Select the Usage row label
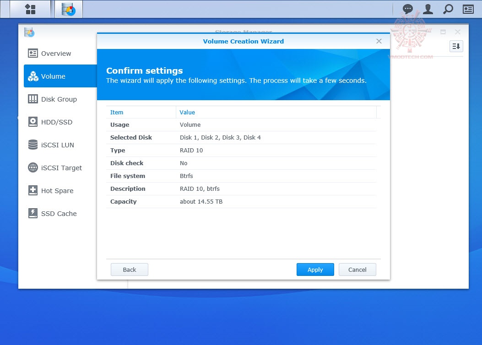This screenshot has width=482, height=345. tap(119, 125)
